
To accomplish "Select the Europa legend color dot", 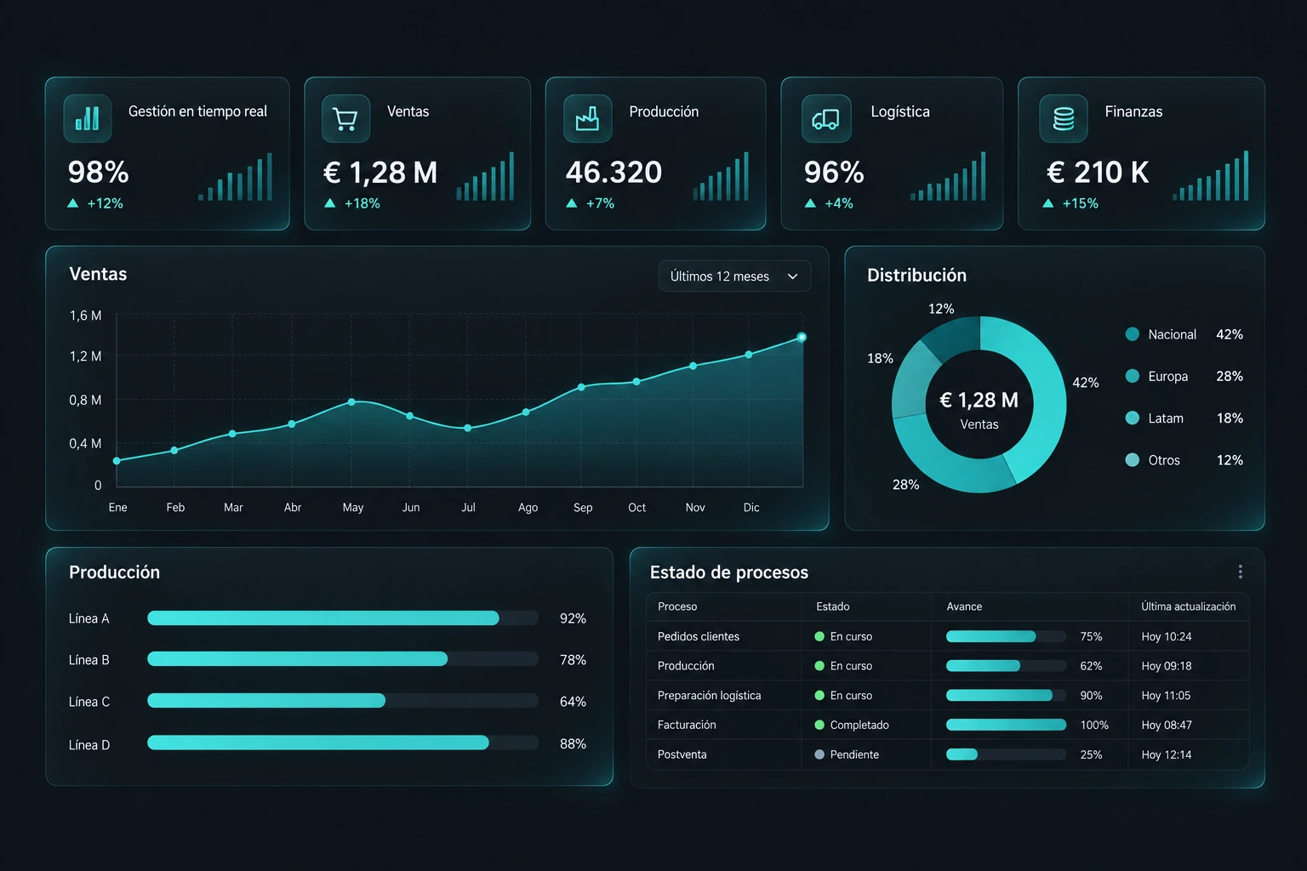I will coord(1132,376).
